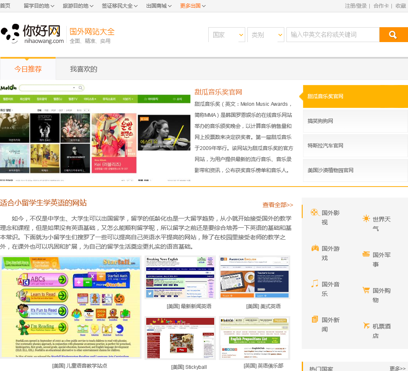Click [美国] Stickyball caption
Image resolution: width=408 pixels, height=371 pixels.
click(189, 367)
